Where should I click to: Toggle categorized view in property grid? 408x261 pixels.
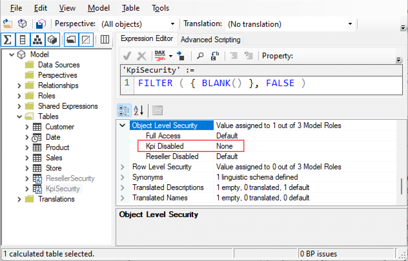point(124,110)
